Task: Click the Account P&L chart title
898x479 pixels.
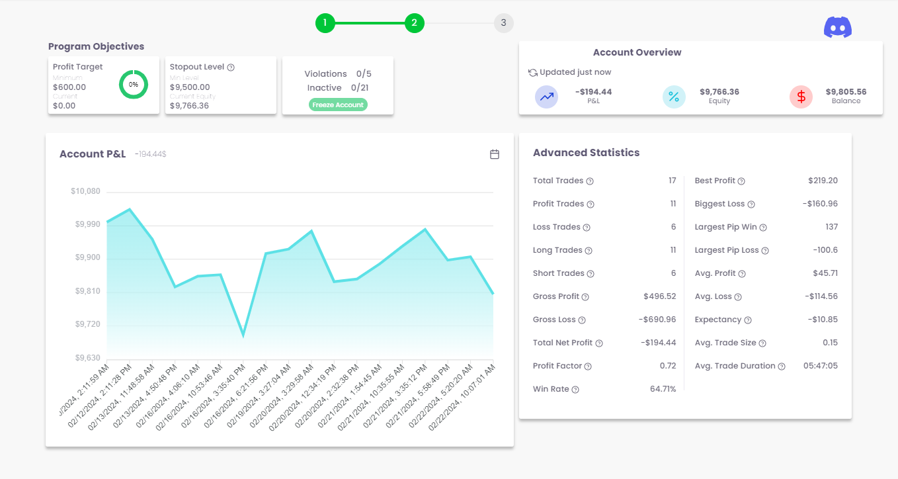Action: [93, 154]
